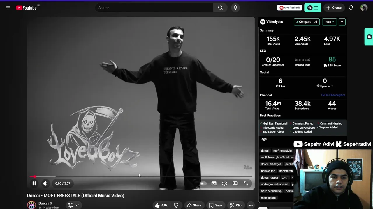Click the SEO Score value 85
This screenshot has width=373, height=209.
332,59
